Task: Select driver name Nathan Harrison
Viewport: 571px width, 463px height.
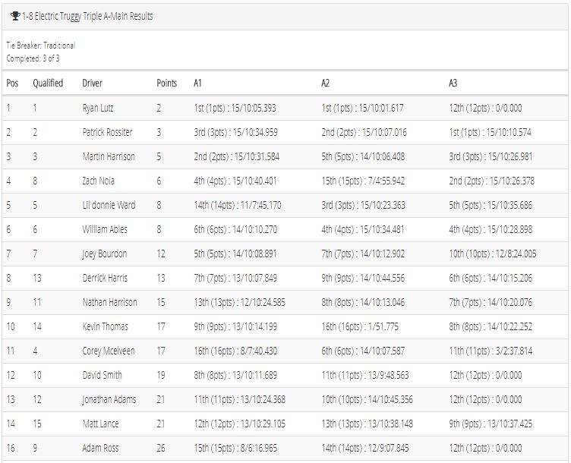Action: point(109,302)
